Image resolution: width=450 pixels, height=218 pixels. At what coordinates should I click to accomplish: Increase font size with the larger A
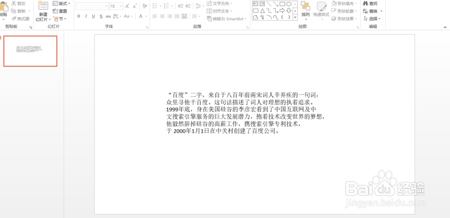click(x=127, y=6)
